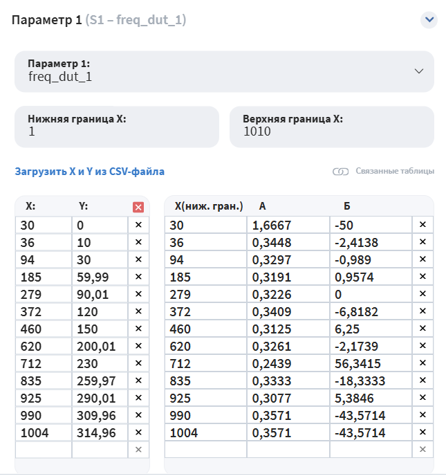Delete the XY row with X value 185

click(x=138, y=277)
